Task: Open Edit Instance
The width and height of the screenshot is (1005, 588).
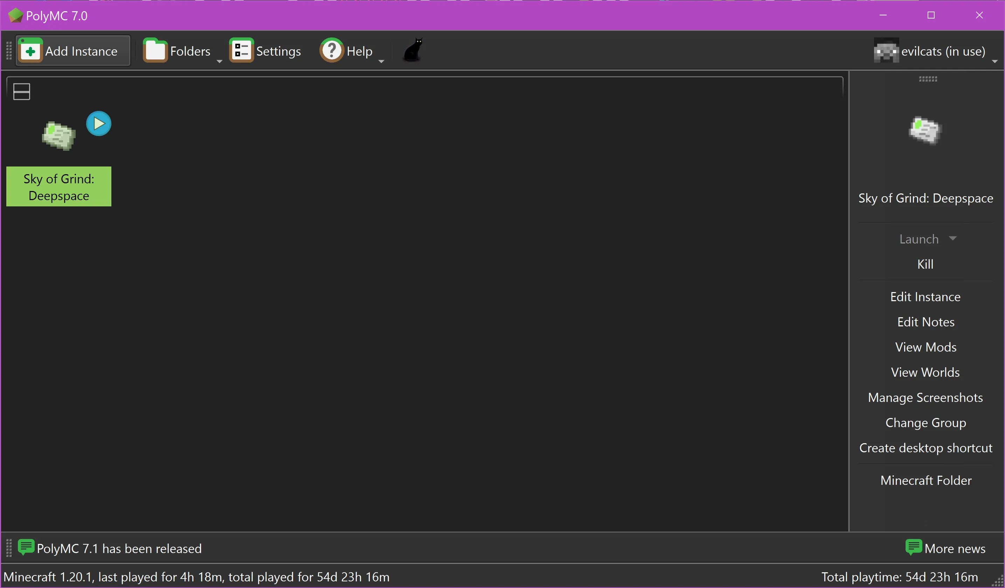Action: (925, 297)
